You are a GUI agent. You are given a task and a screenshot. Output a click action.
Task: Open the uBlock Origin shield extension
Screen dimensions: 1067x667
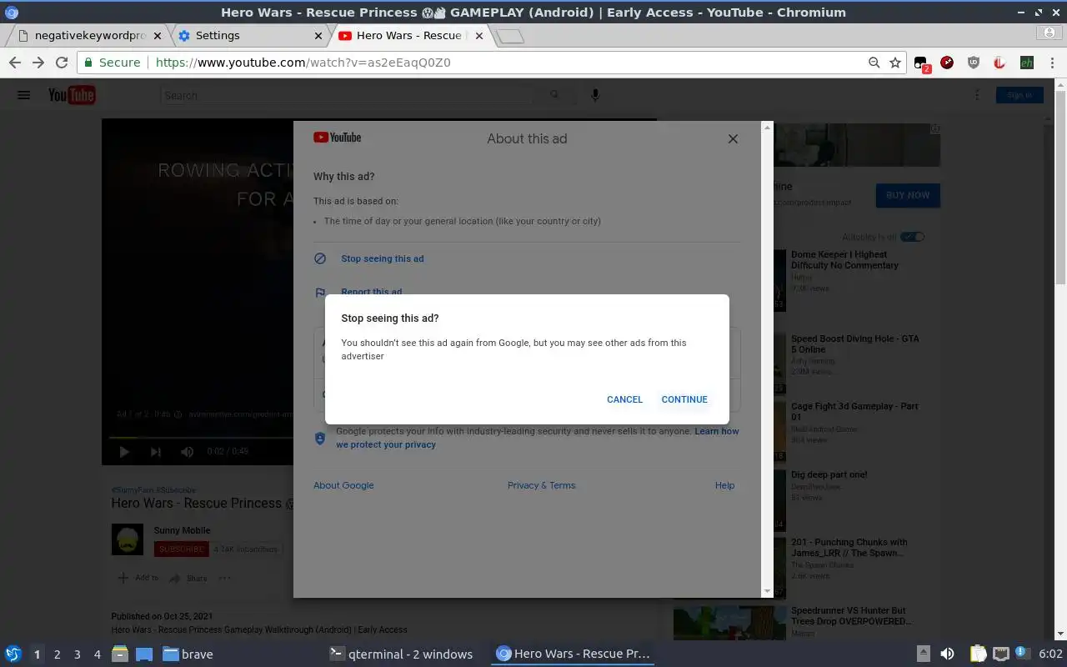tap(974, 63)
